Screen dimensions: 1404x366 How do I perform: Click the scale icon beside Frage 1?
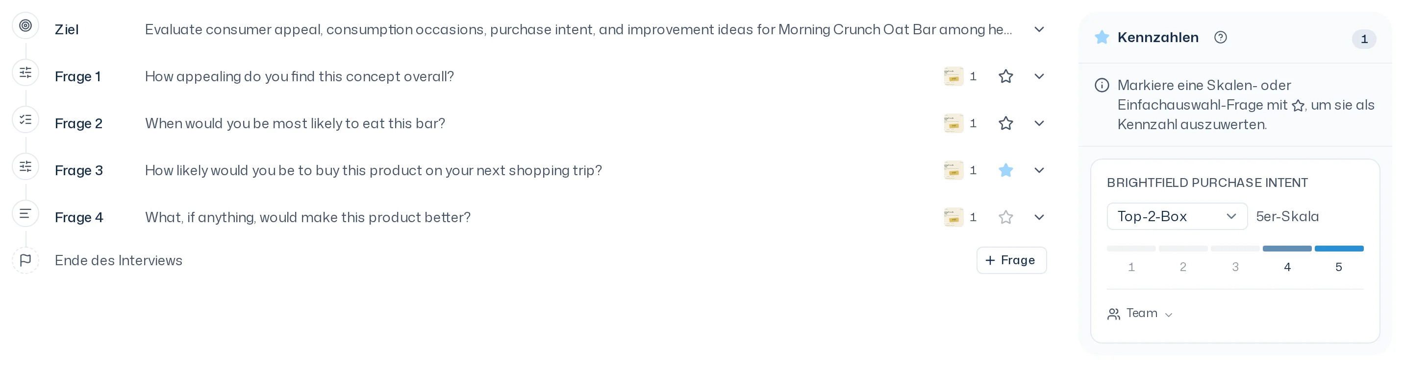(25, 72)
